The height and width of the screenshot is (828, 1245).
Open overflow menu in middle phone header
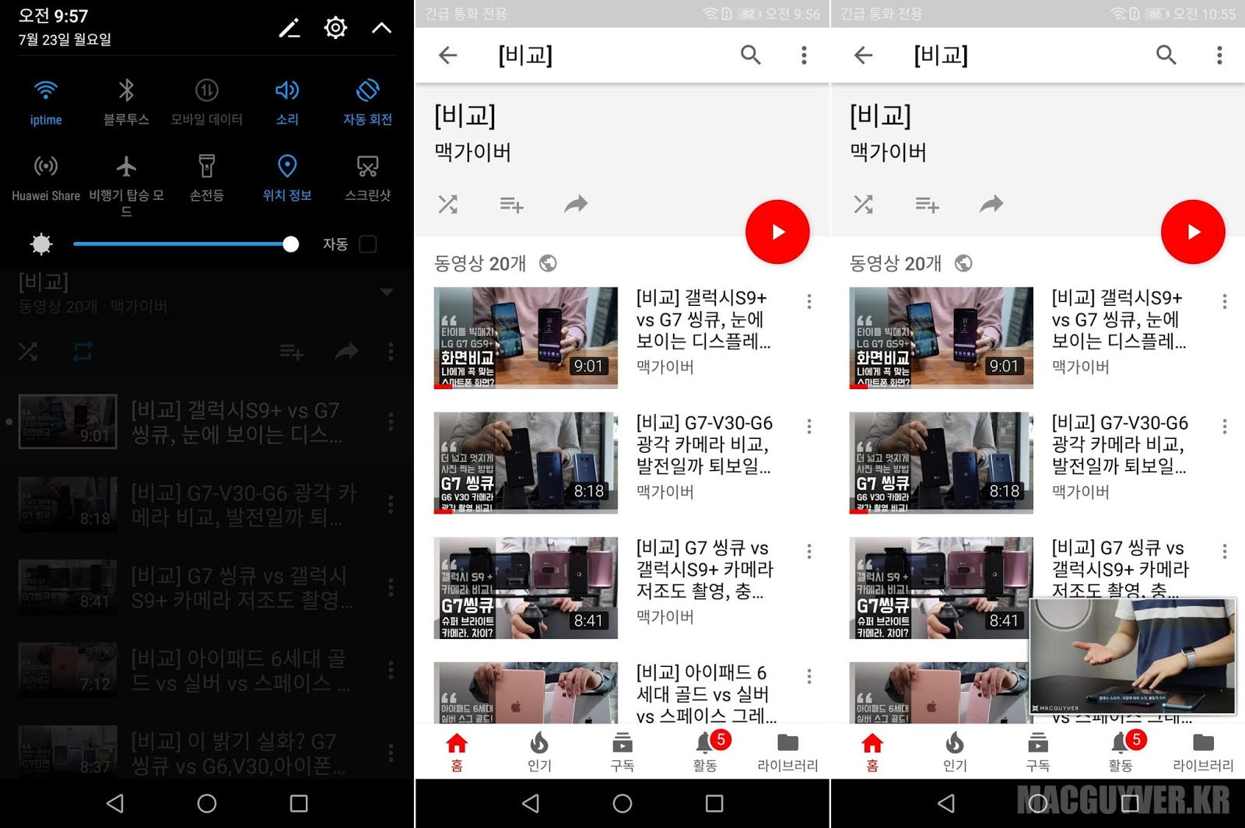pos(804,54)
